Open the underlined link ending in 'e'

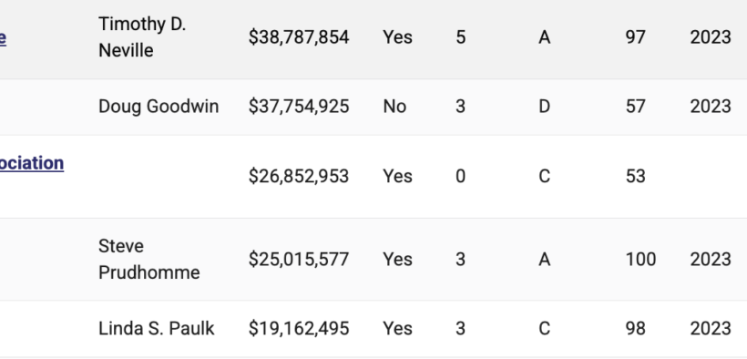click(3, 37)
